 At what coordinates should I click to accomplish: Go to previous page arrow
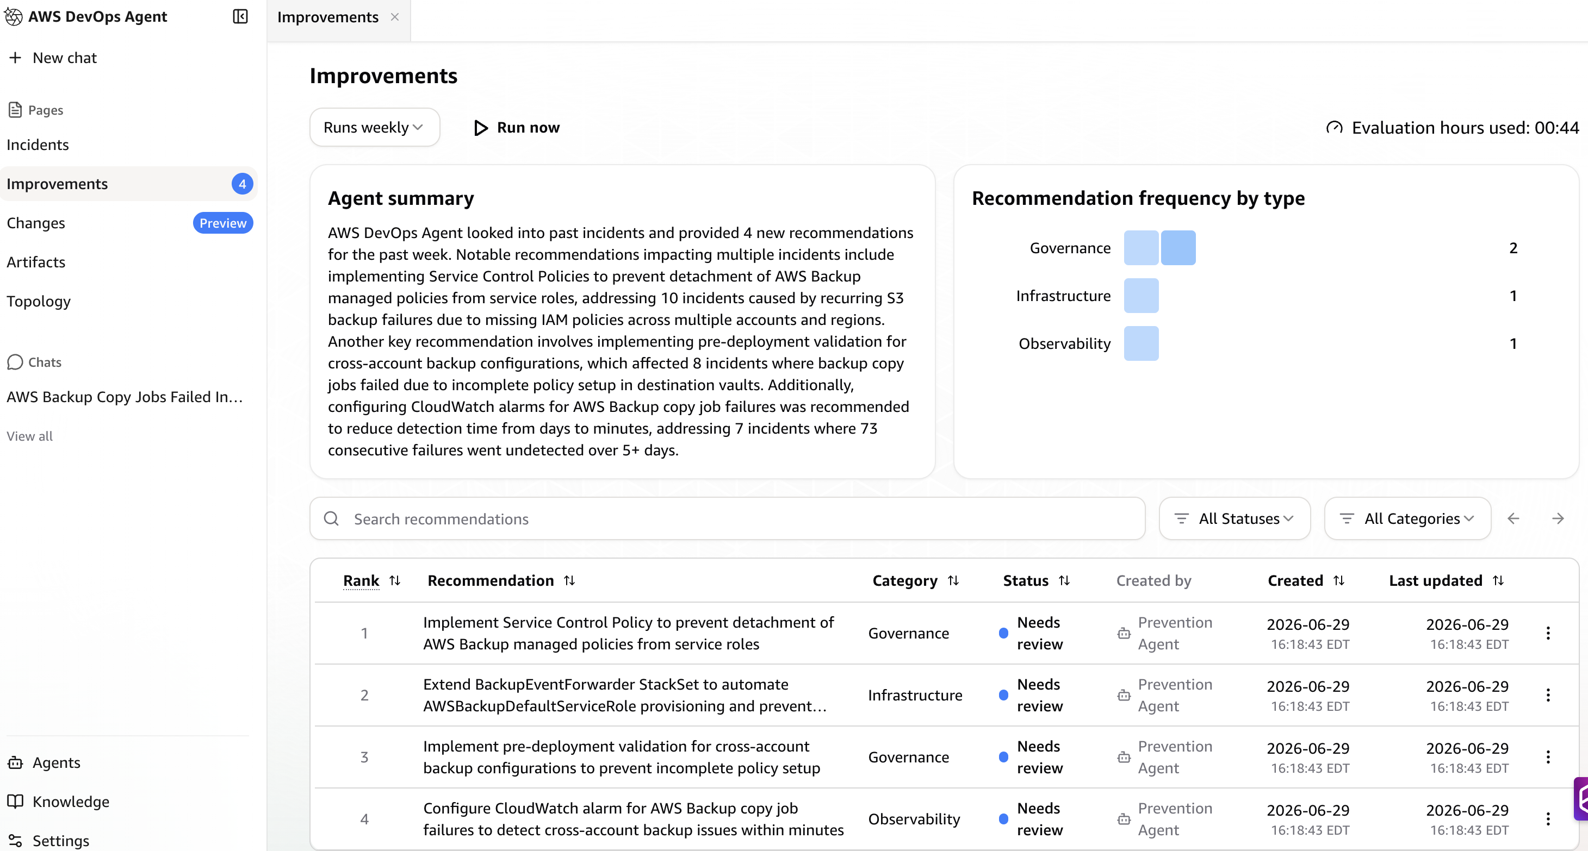(x=1513, y=518)
